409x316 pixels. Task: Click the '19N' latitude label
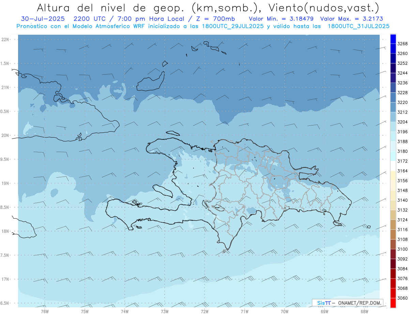point(5,183)
